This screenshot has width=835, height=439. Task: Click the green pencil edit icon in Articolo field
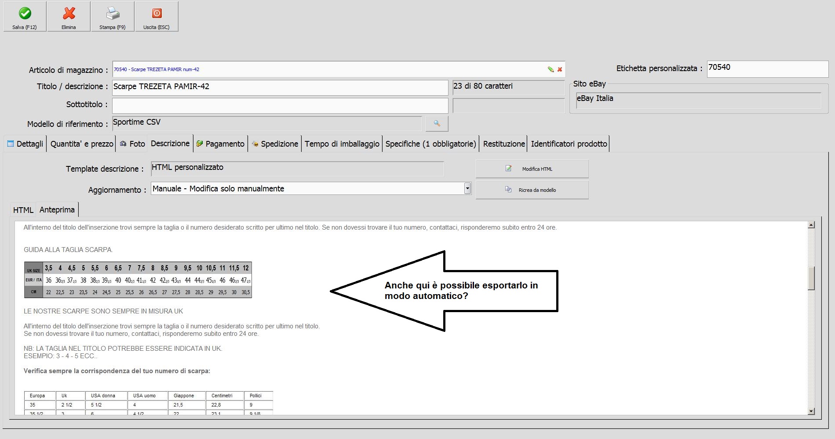pos(551,69)
